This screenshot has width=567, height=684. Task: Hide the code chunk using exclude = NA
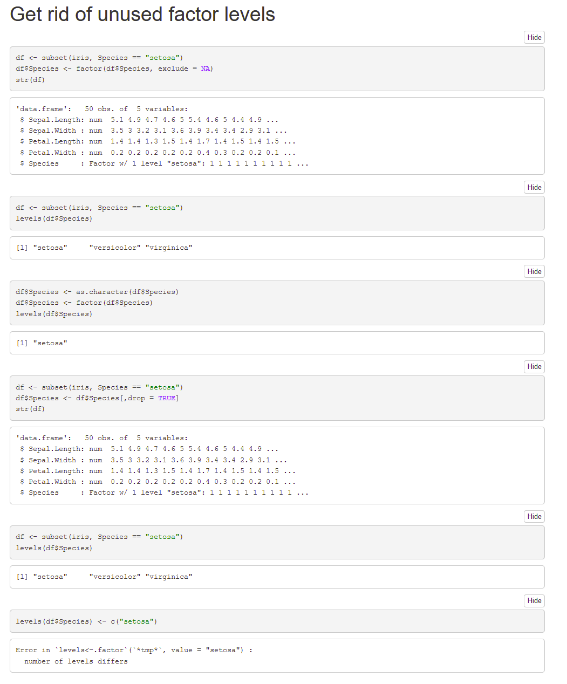coord(534,37)
